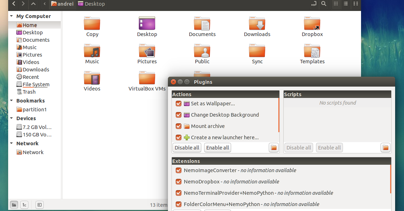Open the search tool
This screenshot has height=211, width=404.
(324, 5)
